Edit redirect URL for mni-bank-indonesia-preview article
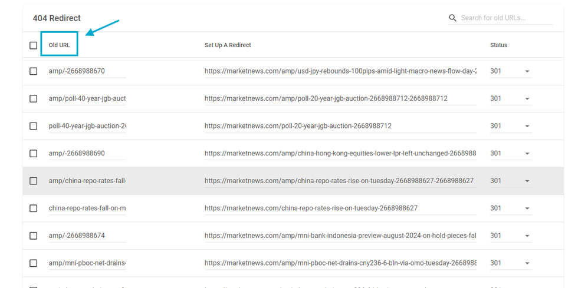 (x=340, y=236)
